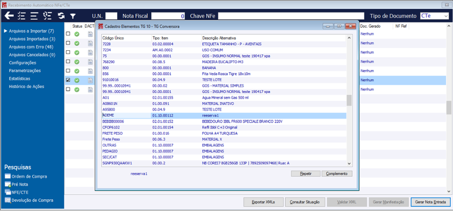Click the dialog list scroll-down arrow
453x211 pixels.
[349, 163]
